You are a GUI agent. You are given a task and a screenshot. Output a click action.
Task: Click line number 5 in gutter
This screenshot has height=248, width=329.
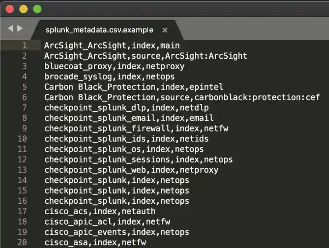(24, 87)
